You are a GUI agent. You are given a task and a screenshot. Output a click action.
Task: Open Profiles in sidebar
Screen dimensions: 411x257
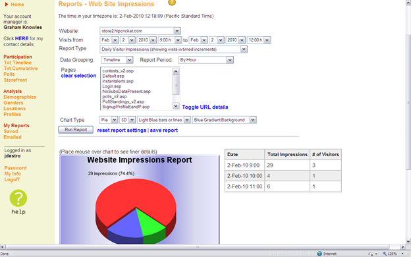point(12,114)
